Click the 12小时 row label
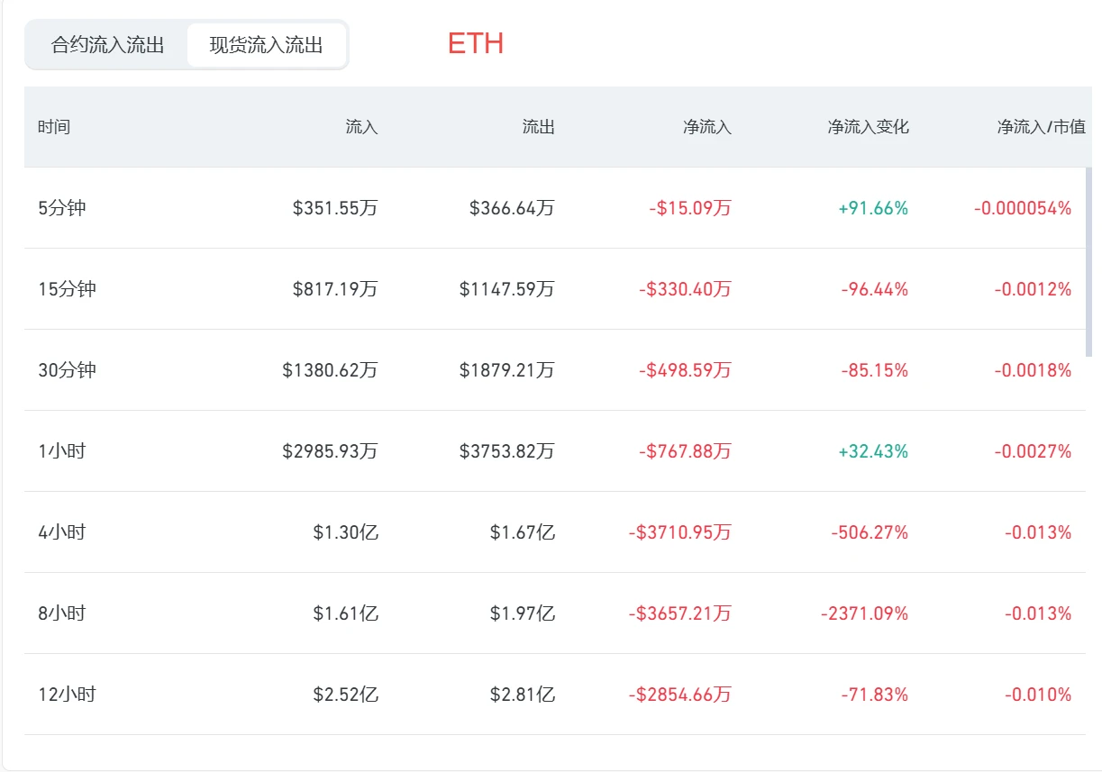1102x772 pixels. (67, 695)
